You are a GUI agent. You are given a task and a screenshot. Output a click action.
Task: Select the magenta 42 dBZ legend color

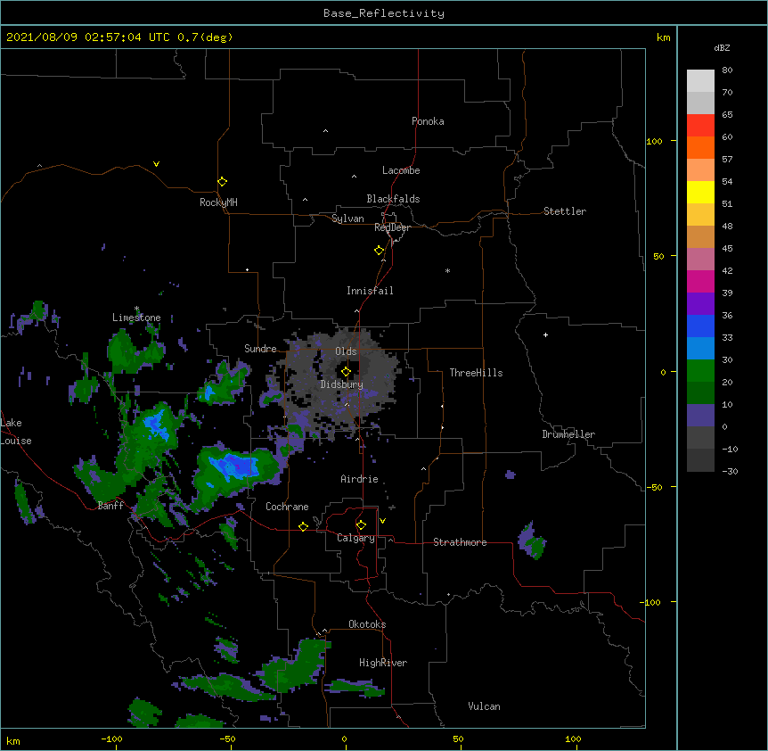click(x=700, y=281)
